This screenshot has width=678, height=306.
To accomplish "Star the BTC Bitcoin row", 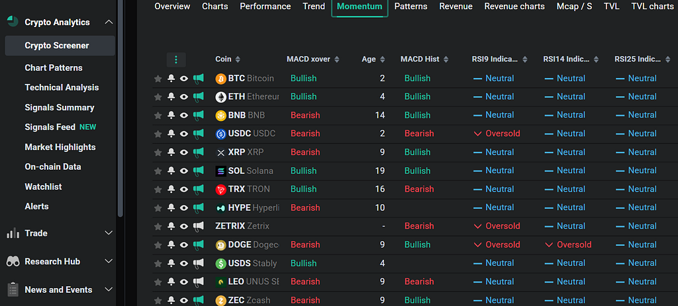I will point(158,79).
